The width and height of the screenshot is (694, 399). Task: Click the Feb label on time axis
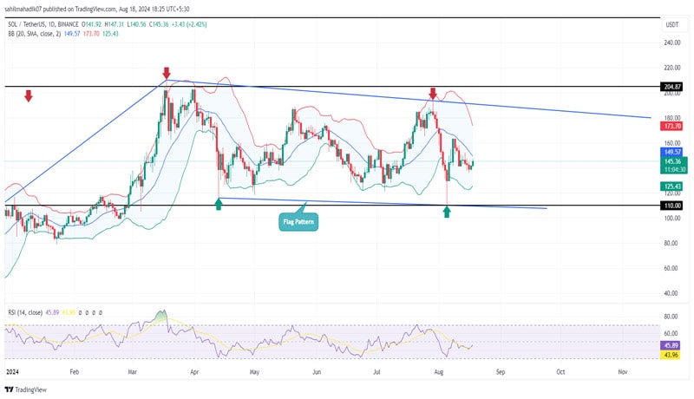pyautogui.click(x=75, y=372)
